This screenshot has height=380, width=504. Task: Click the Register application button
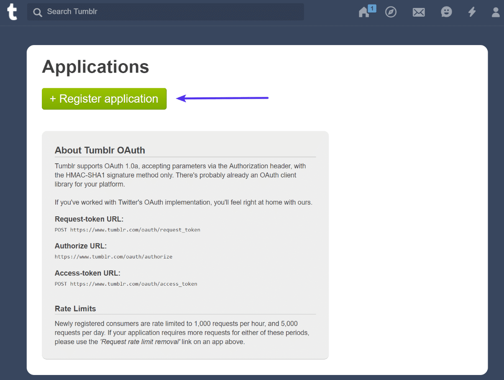[x=104, y=99]
